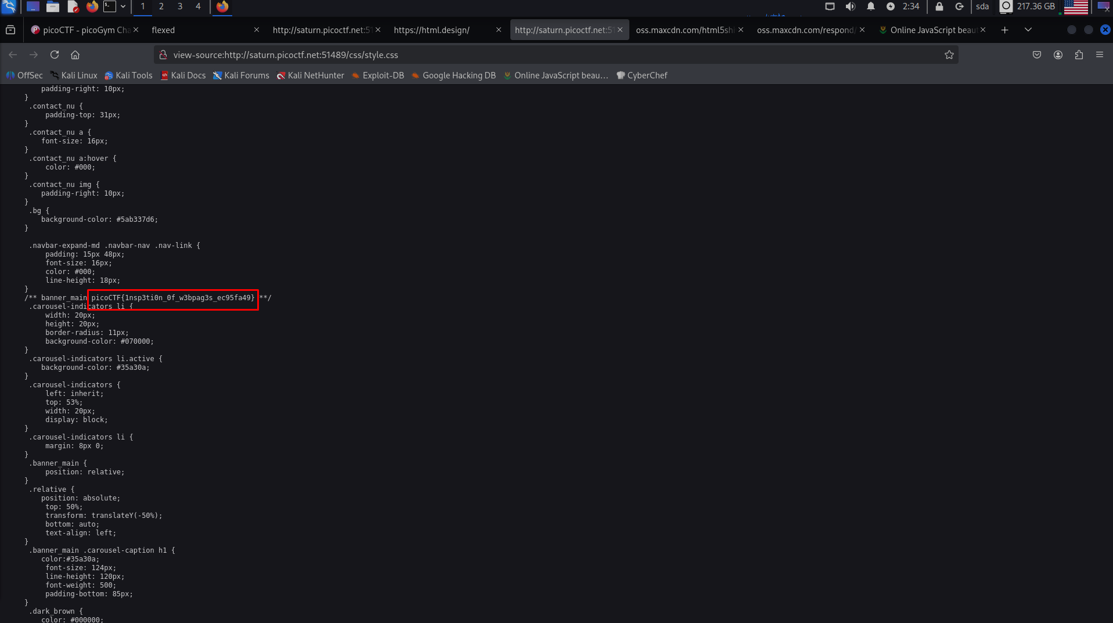The width and height of the screenshot is (1113, 623).
Task: Switch to the picoCTF picoGym tab
Action: tap(81, 30)
